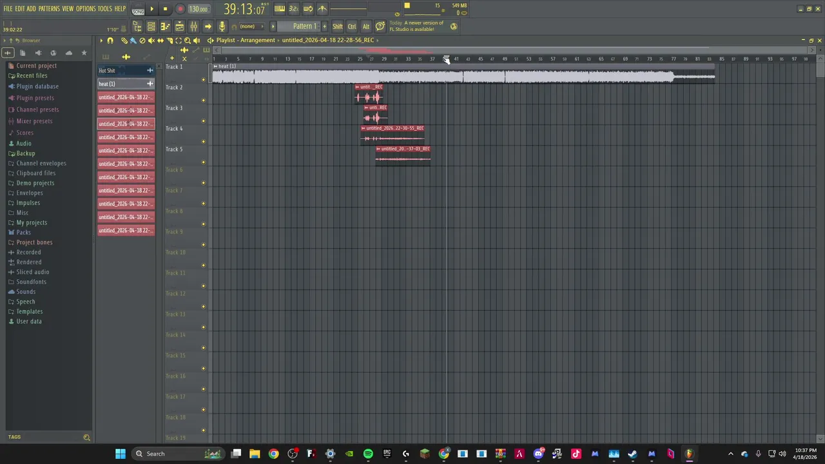The height and width of the screenshot is (464, 825).
Task: Open Spotify from the taskbar
Action: click(368, 454)
